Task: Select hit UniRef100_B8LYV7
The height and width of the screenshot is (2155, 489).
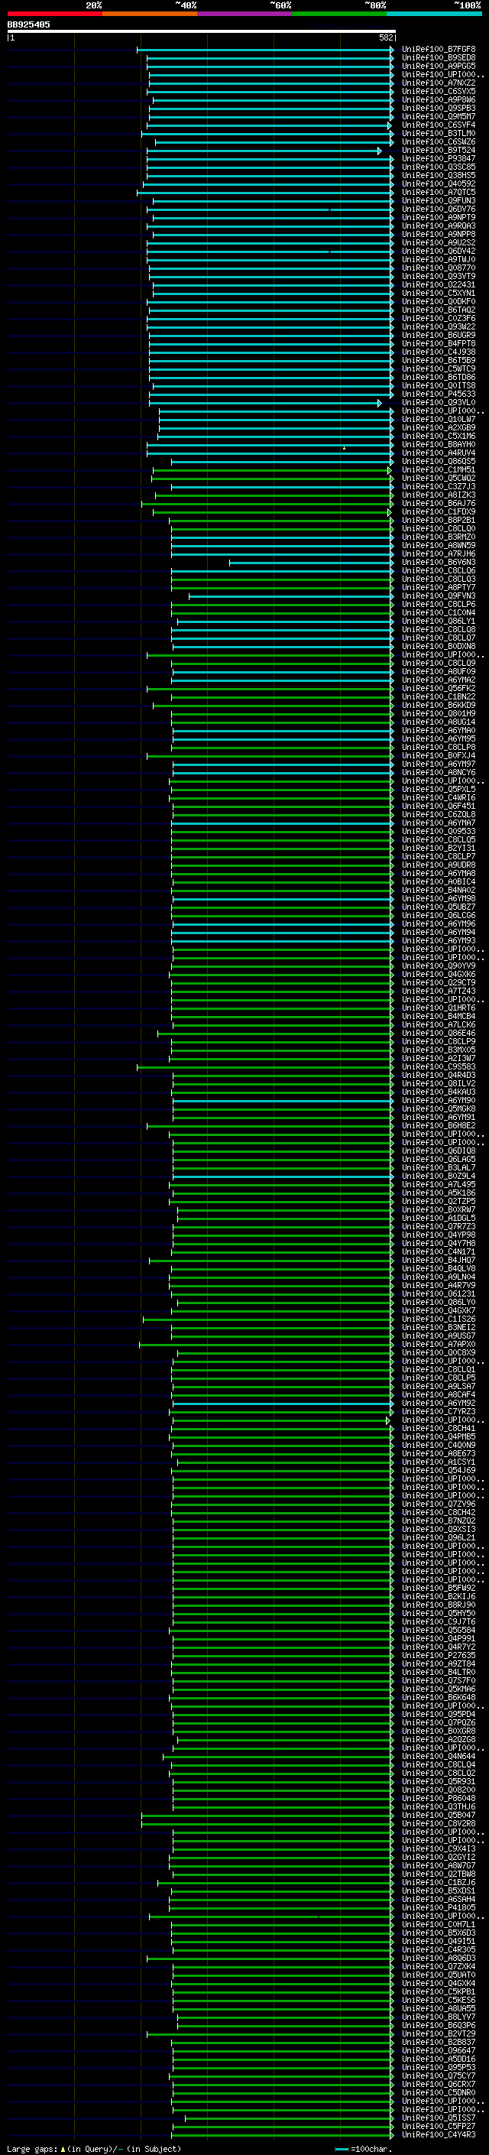Action: pos(438,2018)
